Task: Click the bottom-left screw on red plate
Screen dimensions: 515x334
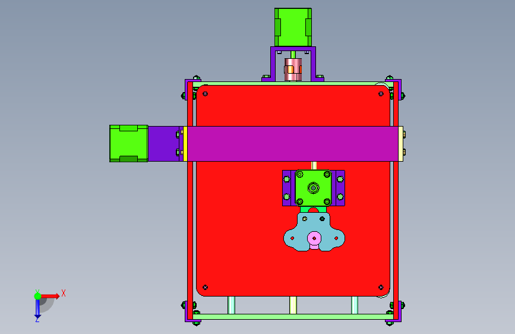Action: click(206, 287)
